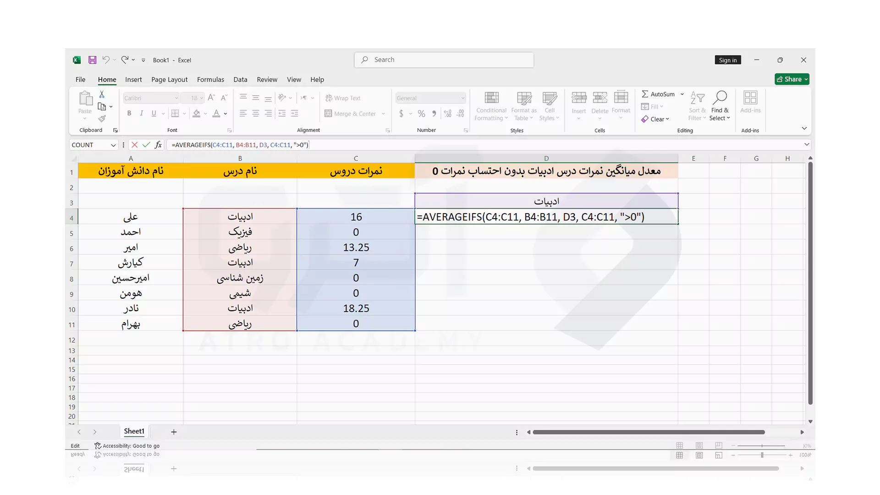Expand the Name Box COUNT dropdown

(113, 145)
